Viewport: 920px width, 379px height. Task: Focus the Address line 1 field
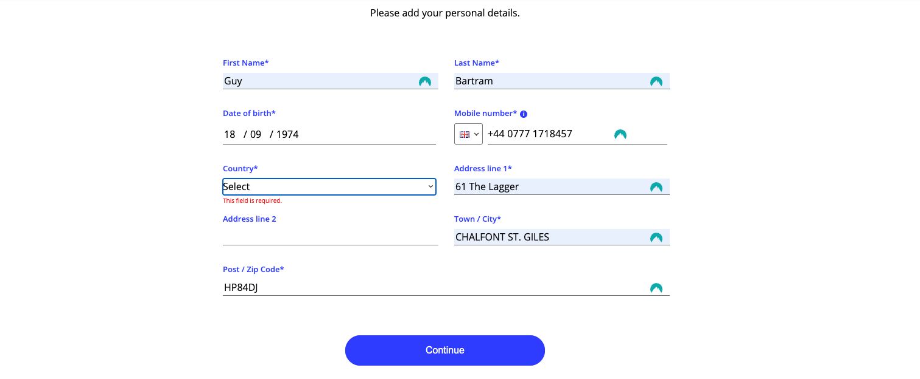548,187
